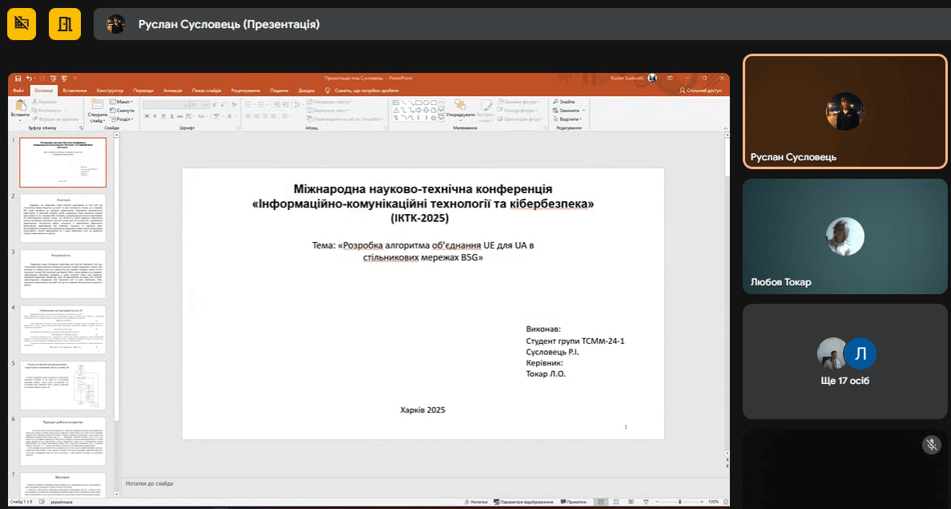Open the Ще 17 осіб participants tile
The height and width of the screenshot is (509, 951).
coord(845,361)
